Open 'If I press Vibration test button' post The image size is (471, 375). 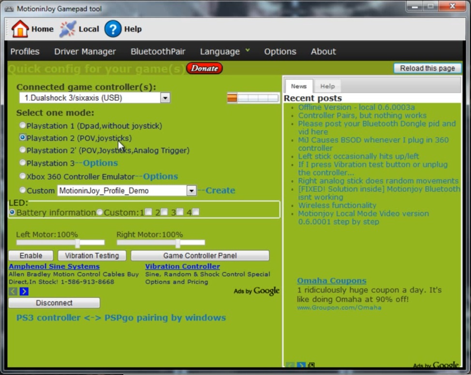pos(372,169)
